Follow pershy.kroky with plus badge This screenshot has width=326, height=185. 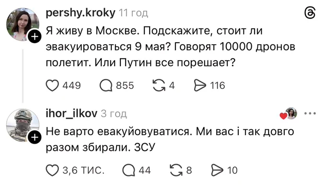[35, 37]
